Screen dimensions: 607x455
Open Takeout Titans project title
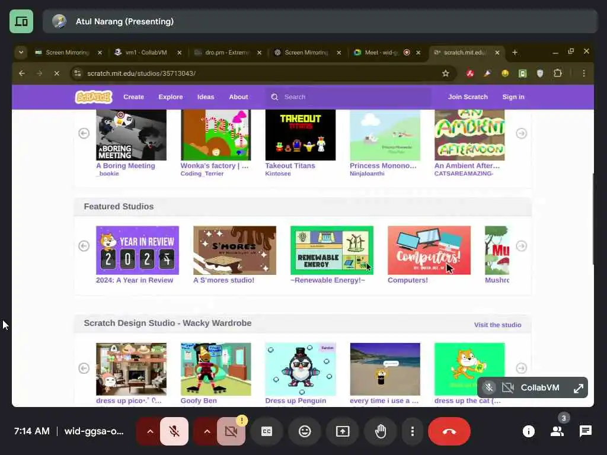(x=290, y=166)
